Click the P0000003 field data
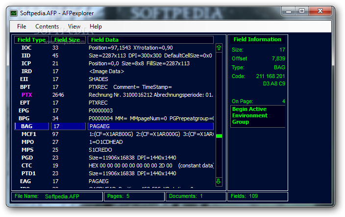 coord(100,110)
